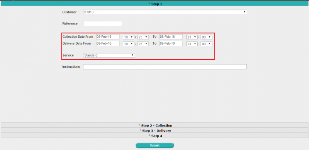
Task: Open Delivery Date From hour dropdown
Action: [x=129, y=44]
